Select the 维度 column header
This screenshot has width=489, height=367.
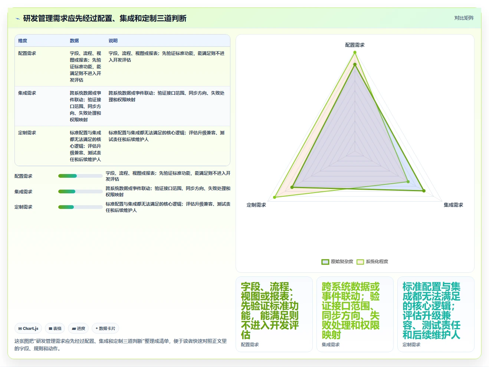[23, 41]
